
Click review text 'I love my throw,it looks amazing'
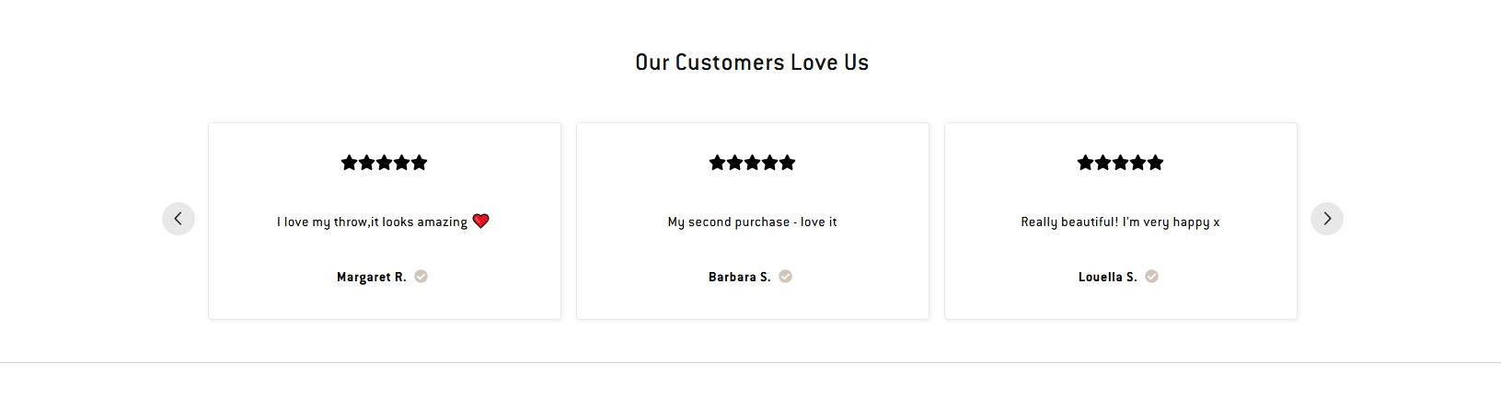point(372,222)
